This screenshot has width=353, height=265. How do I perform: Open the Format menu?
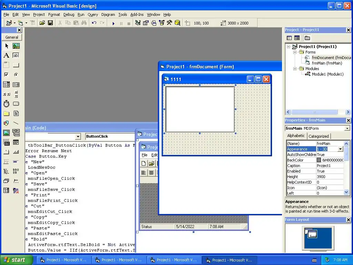(x=54, y=14)
